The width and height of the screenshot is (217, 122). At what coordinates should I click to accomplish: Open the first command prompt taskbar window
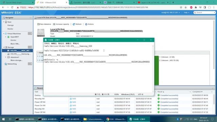pyautogui.click(x=25, y=119)
